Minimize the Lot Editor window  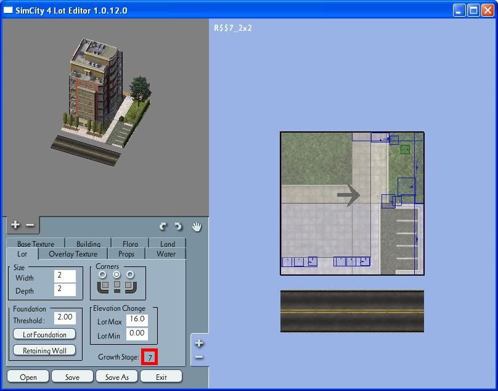pyautogui.click(x=459, y=10)
